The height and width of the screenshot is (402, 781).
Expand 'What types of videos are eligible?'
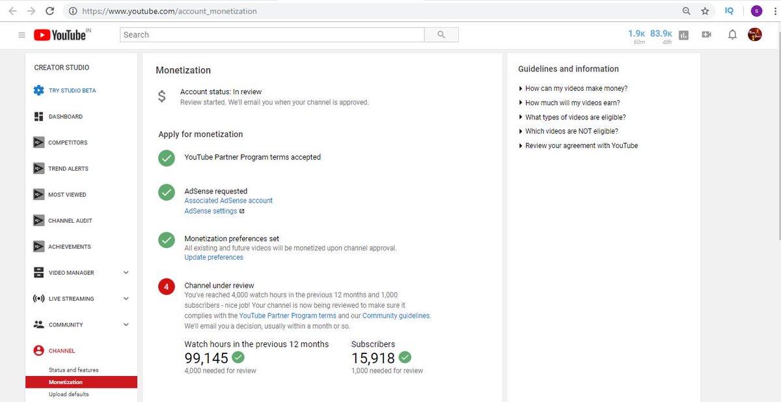pos(572,117)
